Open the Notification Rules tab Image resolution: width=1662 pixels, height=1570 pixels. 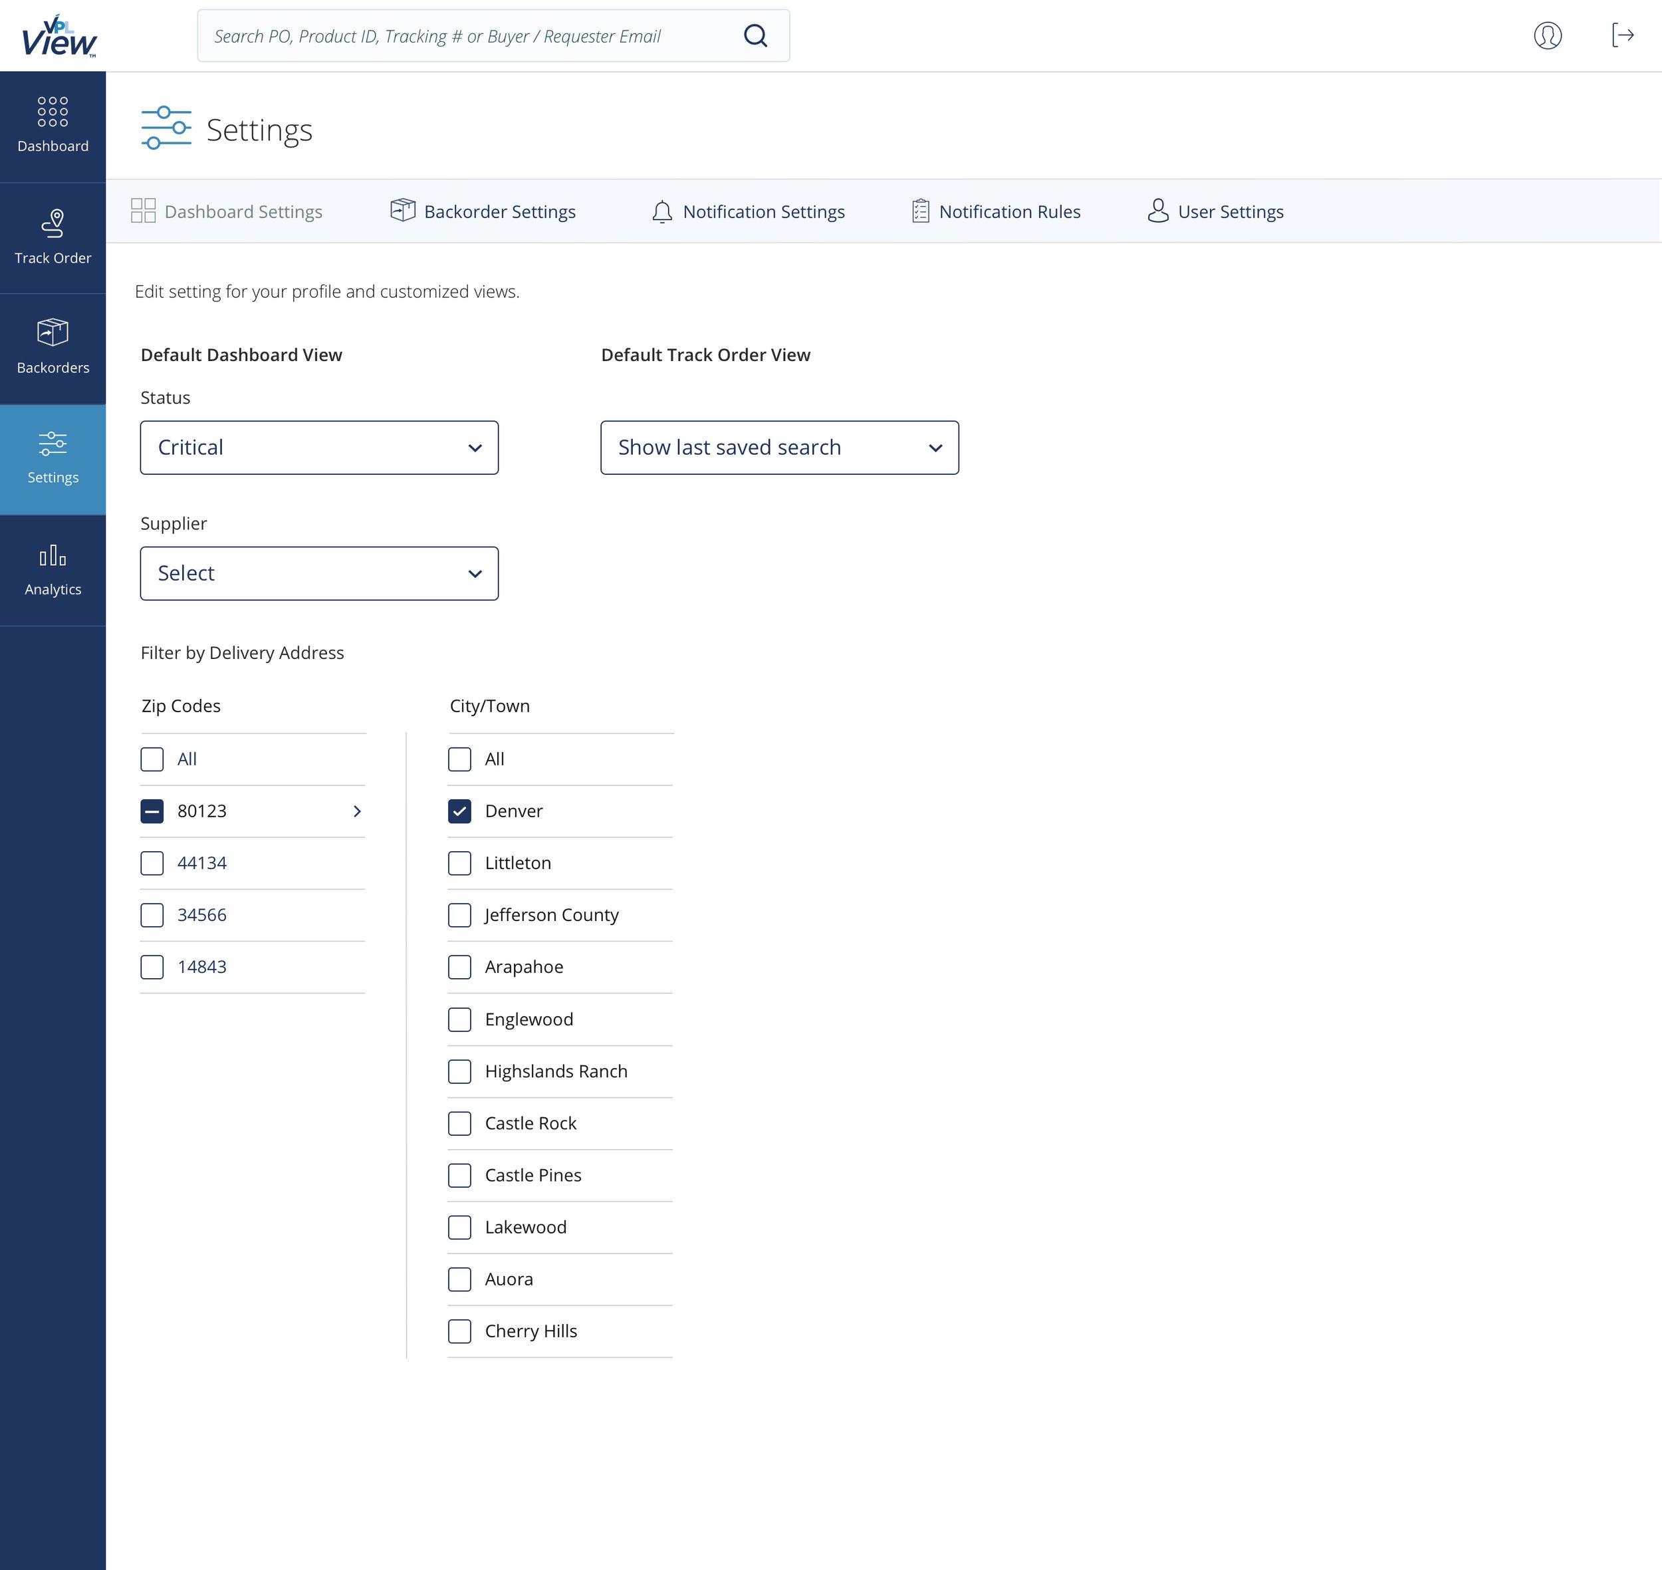tap(996, 211)
